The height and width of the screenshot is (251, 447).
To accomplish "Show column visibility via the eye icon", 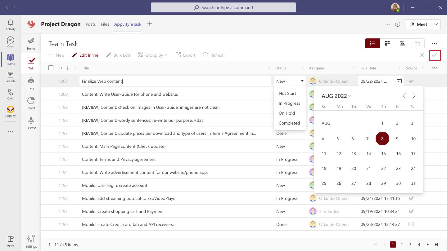I will (434, 68).
